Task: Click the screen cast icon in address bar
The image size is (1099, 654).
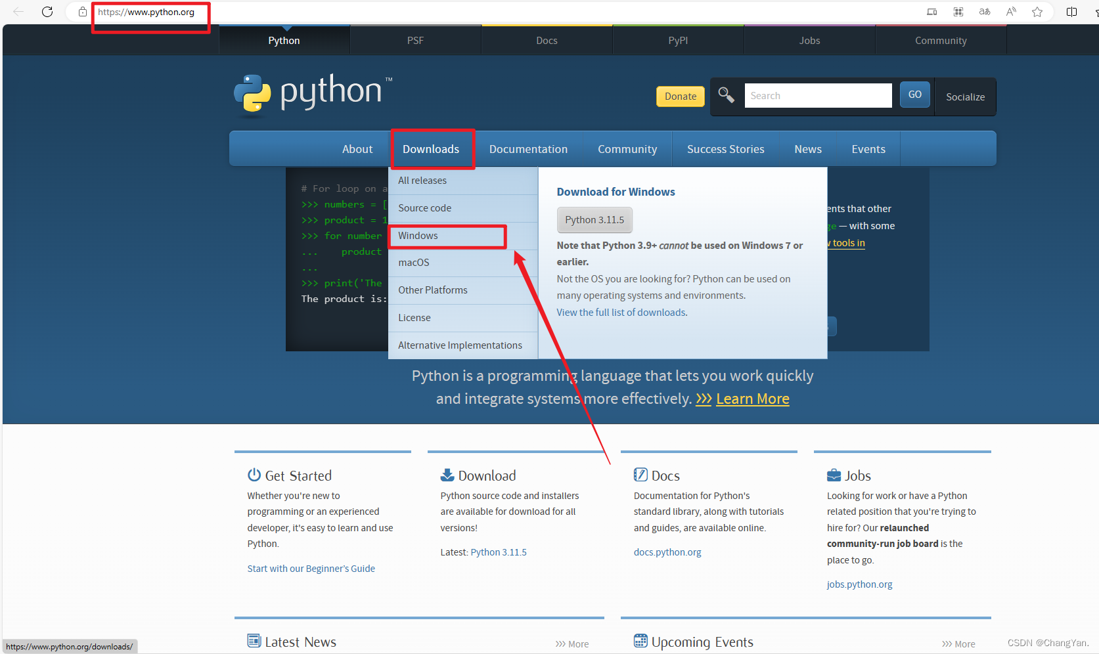Action: click(x=931, y=12)
